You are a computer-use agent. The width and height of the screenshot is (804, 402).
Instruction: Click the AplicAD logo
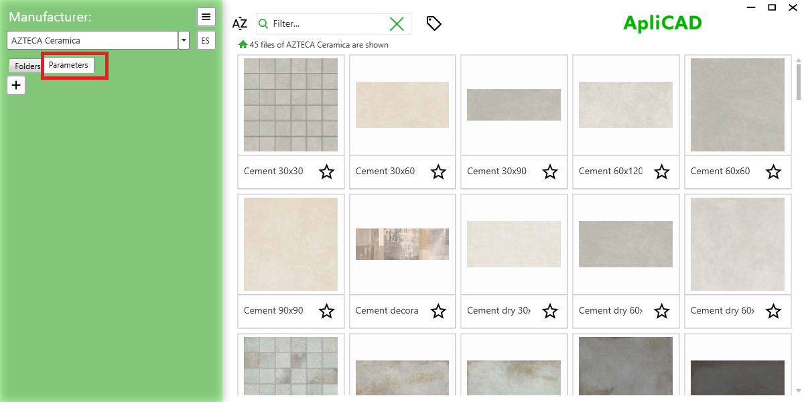pyautogui.click(x=662, y=22)
